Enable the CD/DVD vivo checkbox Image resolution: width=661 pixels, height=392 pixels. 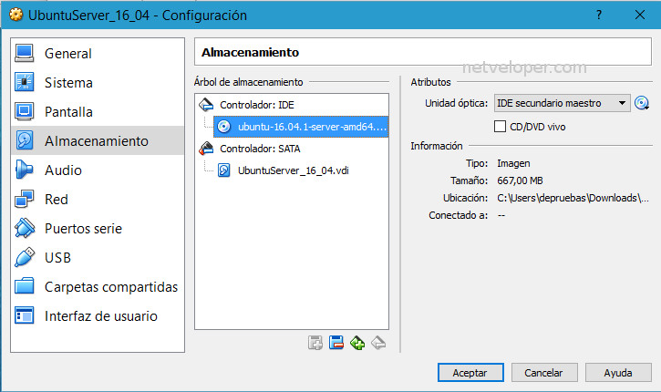(500, 127)
